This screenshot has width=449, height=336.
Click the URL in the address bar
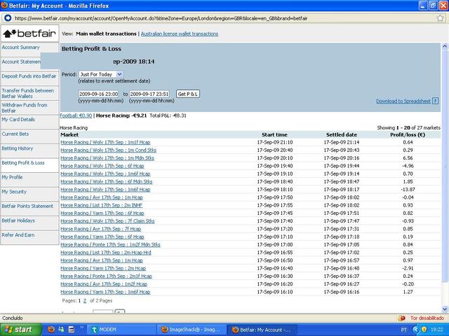[x=161, y=18]
